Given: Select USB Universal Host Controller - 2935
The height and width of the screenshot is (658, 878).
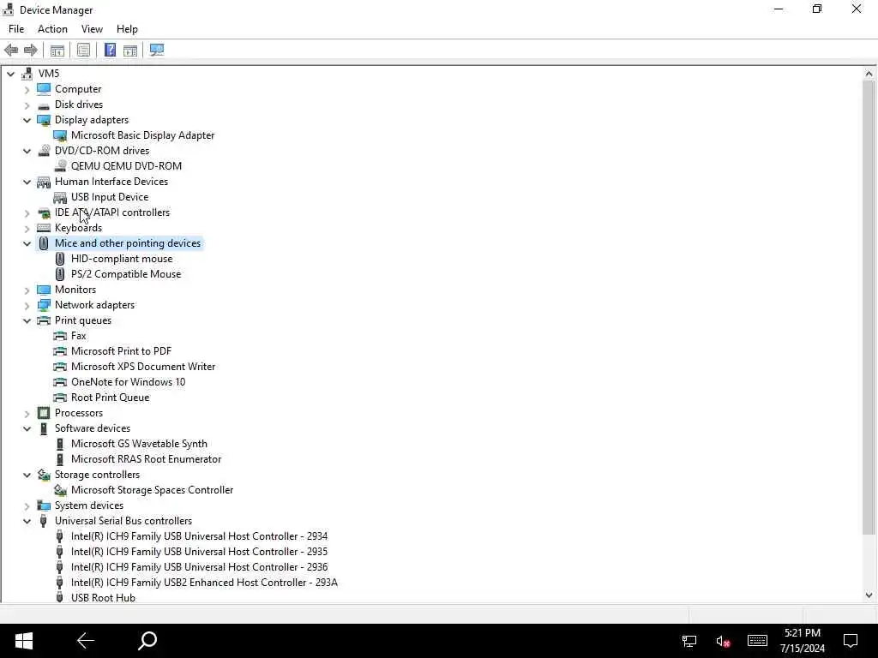Looking at the screenshot, I should tap(199, 552).
